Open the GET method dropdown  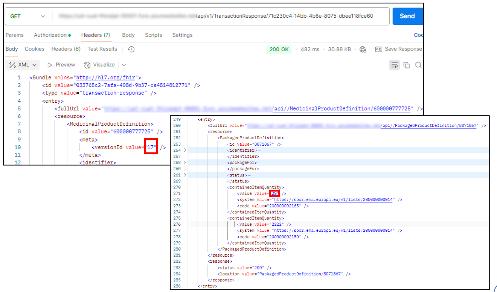click(x=27, y=16)
